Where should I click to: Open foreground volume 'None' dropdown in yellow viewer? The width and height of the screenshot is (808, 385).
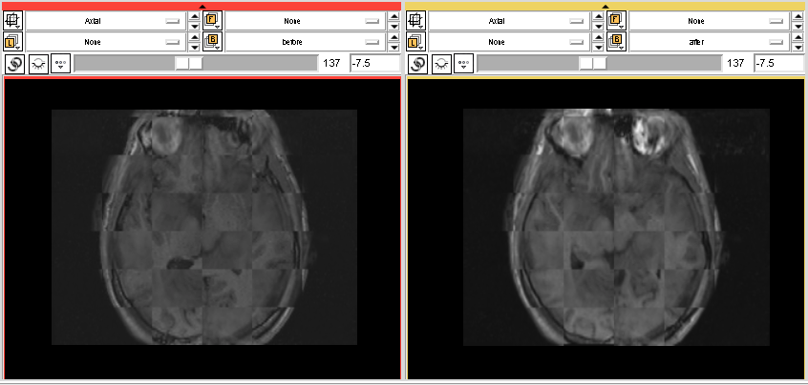tap(706, 19)
